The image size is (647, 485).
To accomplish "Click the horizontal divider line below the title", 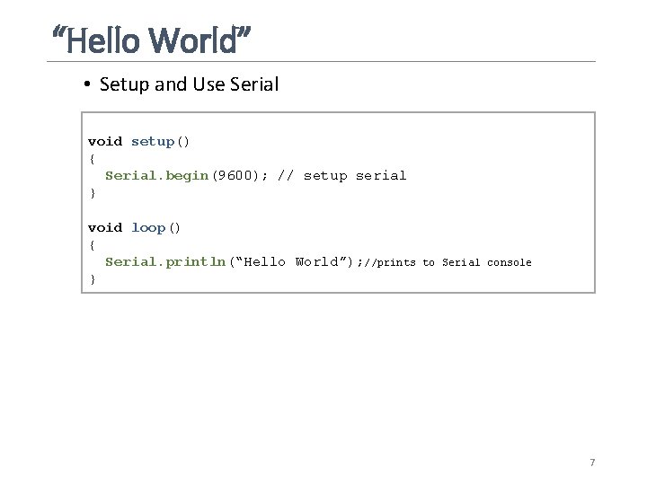I will 323,62.
